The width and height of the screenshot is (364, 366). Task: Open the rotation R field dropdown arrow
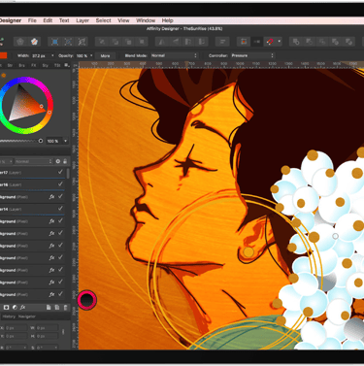[25, 348]
